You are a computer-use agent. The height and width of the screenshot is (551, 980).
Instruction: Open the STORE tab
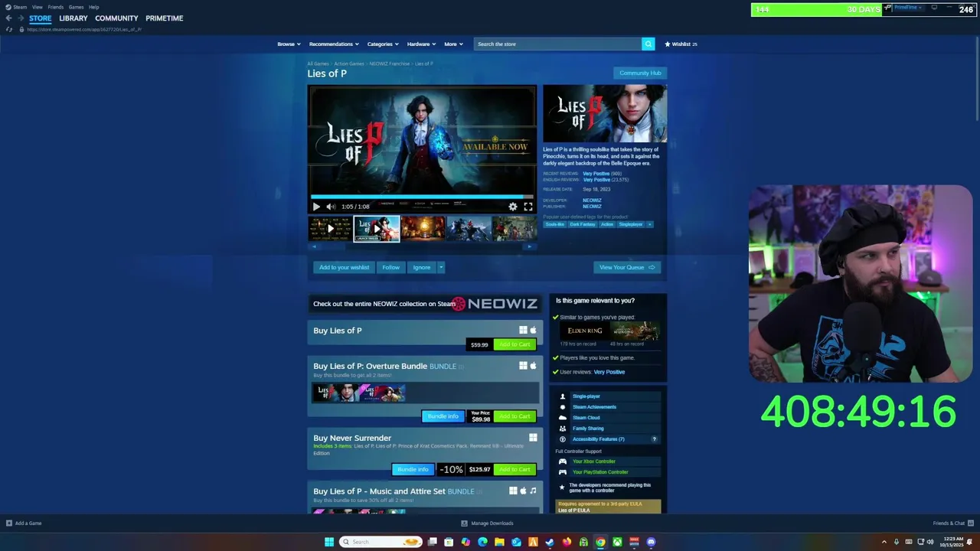41,18
